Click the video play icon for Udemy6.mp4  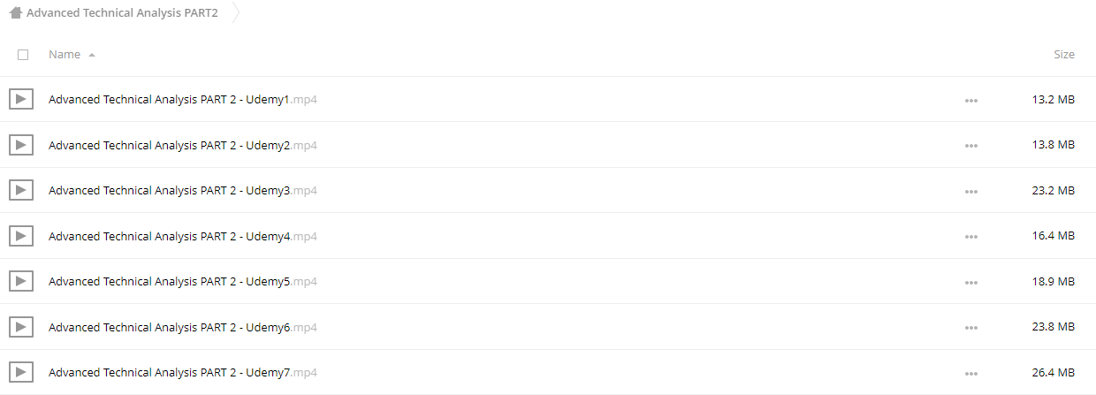[x=21, y=327]
